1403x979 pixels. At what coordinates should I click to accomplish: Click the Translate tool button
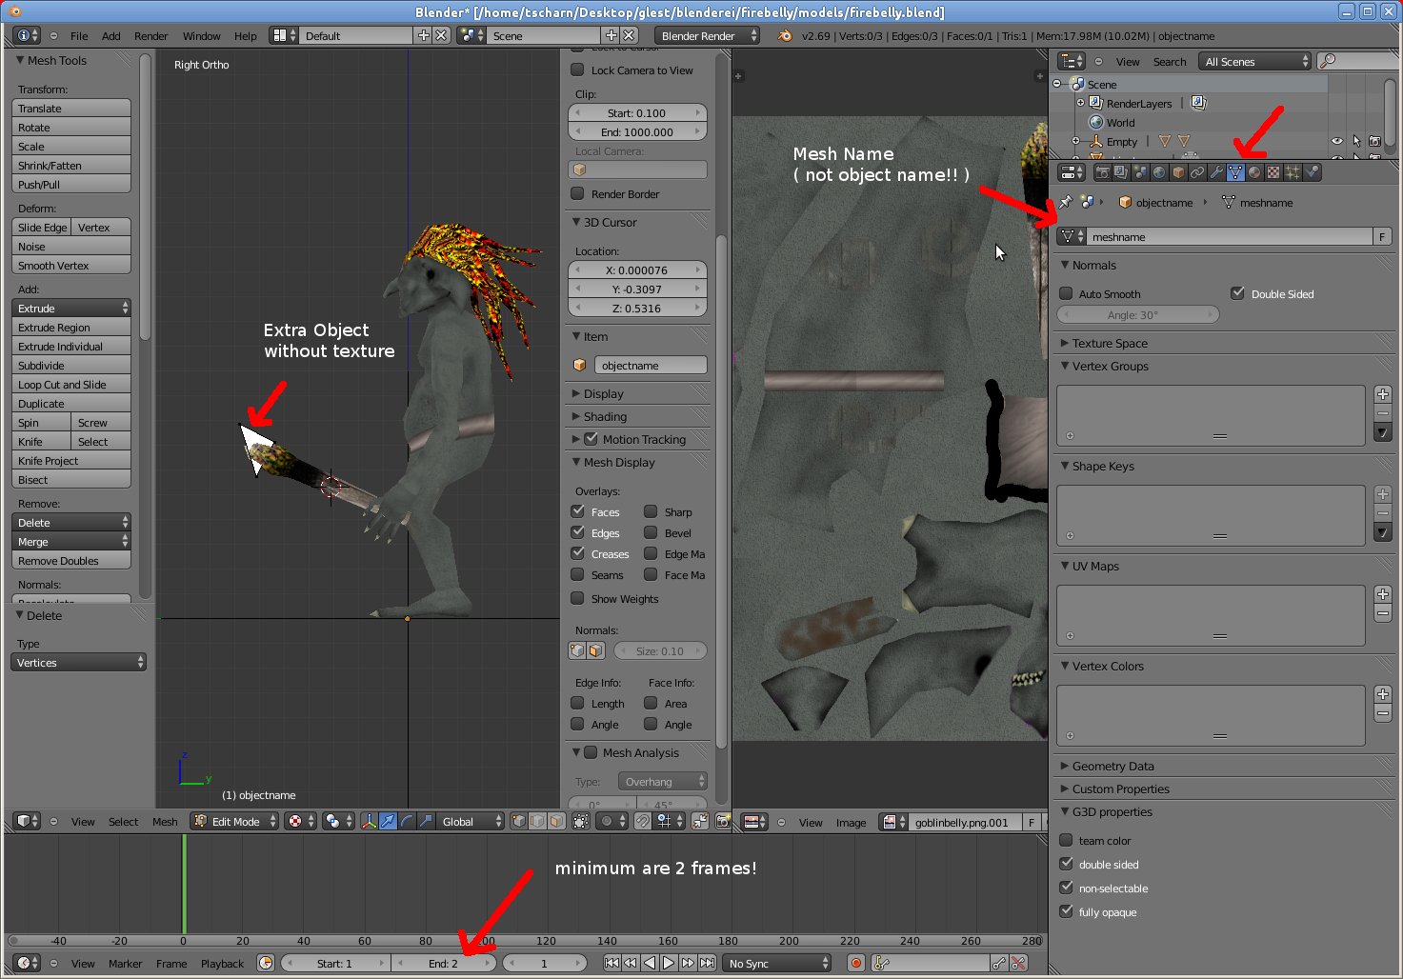pos(71,108)
